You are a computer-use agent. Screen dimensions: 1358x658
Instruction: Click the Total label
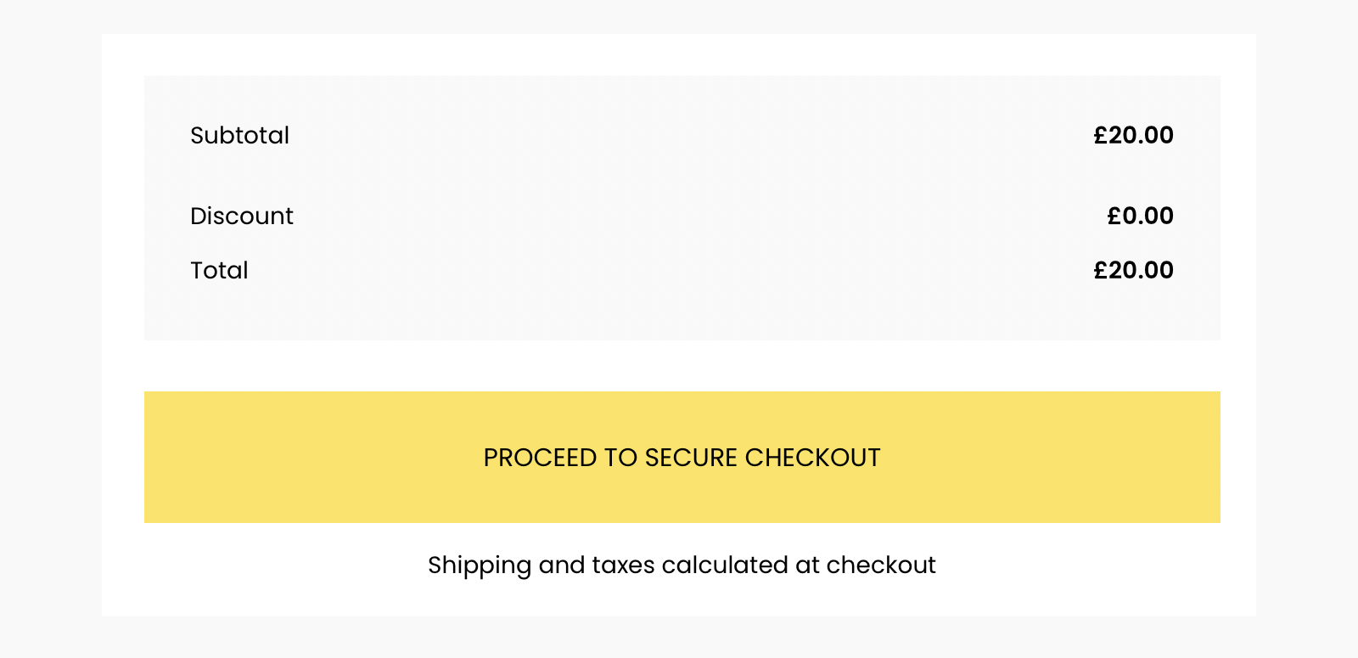coord(219,270)
